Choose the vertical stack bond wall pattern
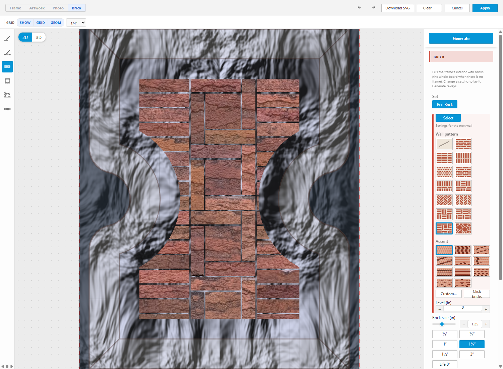The width and height of the screenshot is (503, 369). pyautogui.click(x=463, y=158)
